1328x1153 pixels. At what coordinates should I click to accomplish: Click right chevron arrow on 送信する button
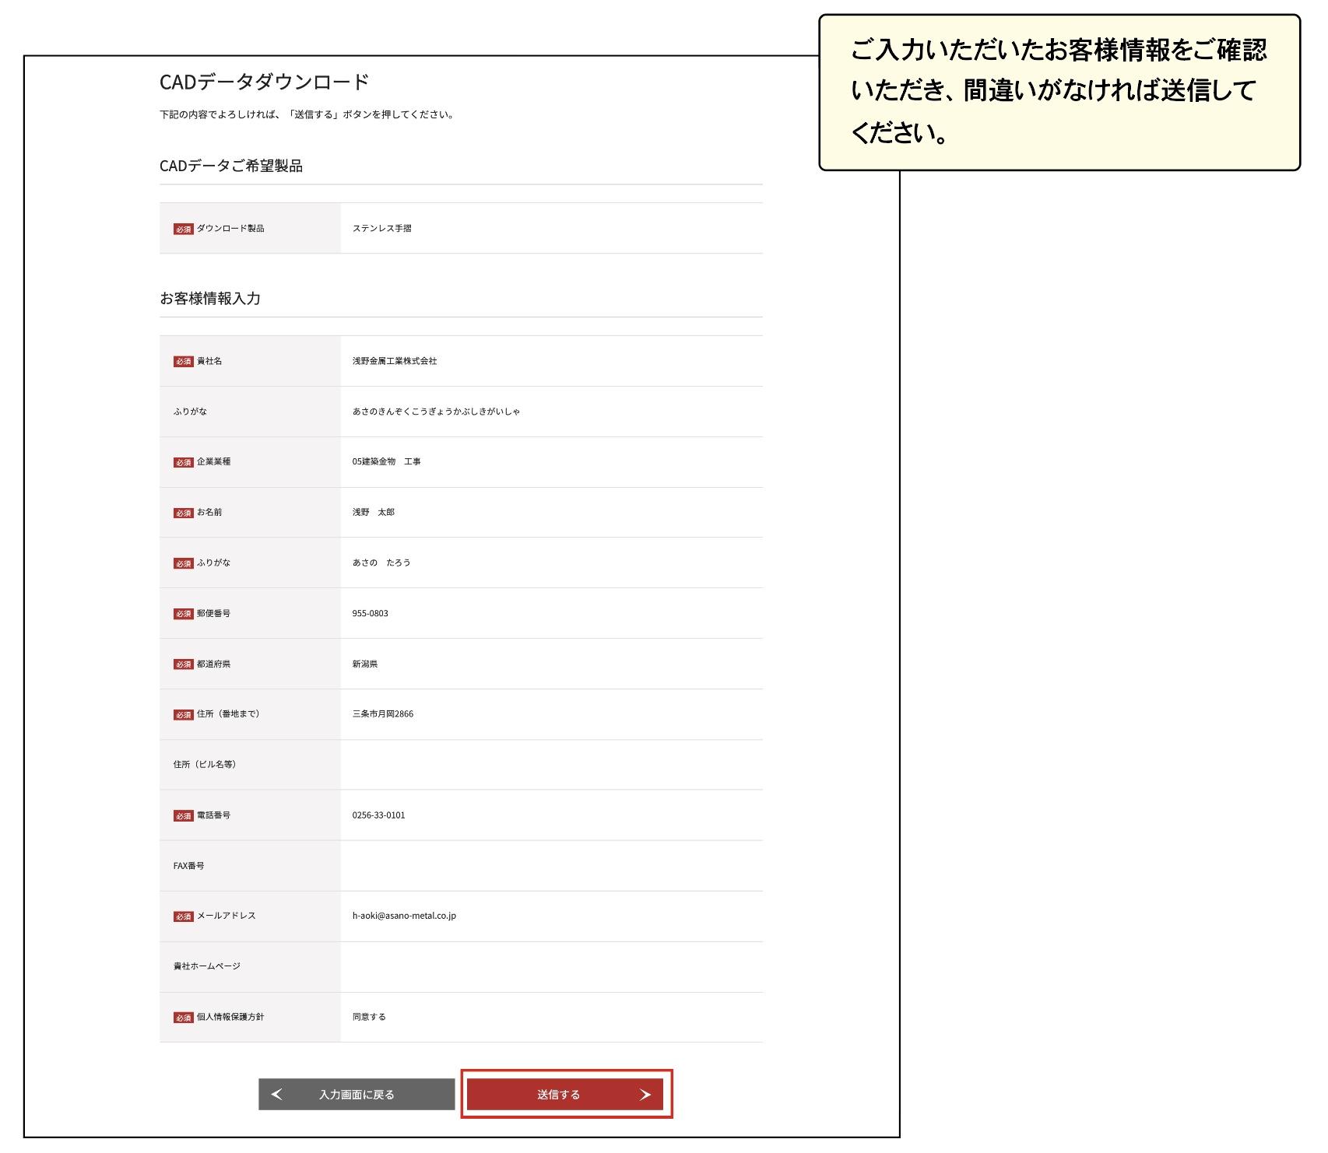645,1095
